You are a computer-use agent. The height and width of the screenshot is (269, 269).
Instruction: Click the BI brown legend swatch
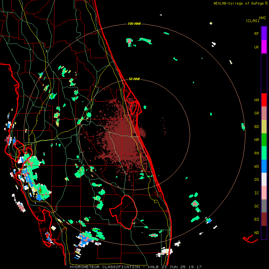pos(264,219)
